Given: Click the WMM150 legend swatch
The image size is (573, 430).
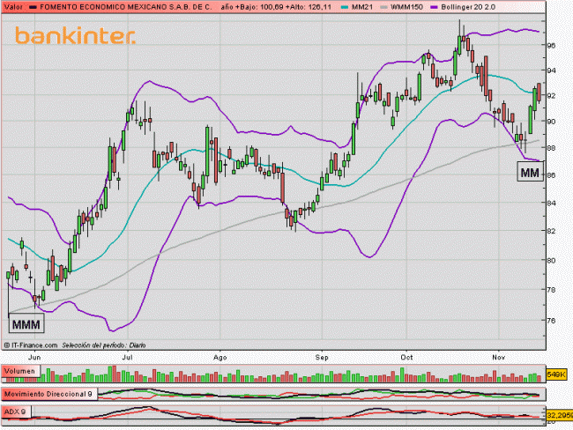Looking at the screenshot, I should point(383,7).
